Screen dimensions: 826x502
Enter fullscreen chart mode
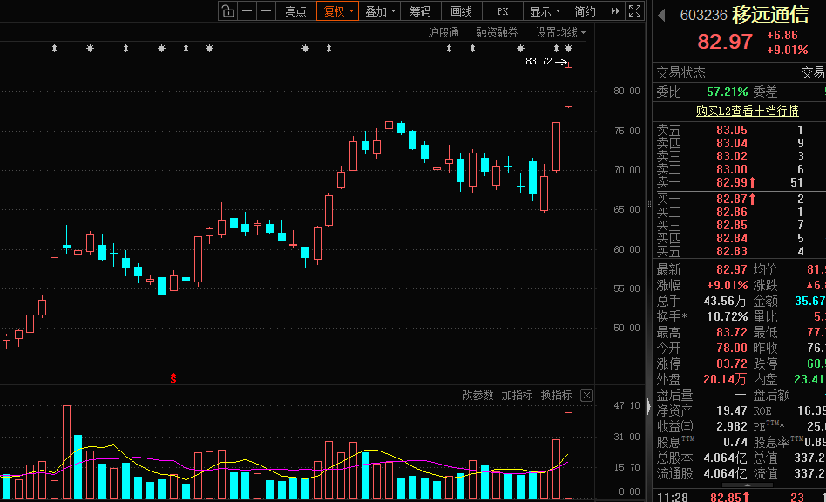(635, 11)
